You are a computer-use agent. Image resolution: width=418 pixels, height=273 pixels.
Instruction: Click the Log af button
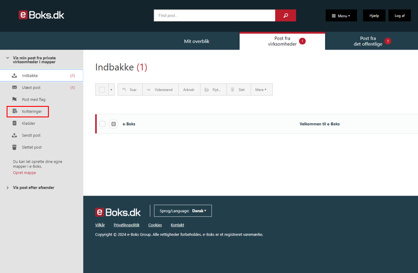[400, 16]
